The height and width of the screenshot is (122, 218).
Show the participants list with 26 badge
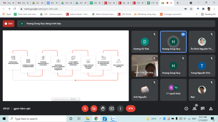coord(195,108)
